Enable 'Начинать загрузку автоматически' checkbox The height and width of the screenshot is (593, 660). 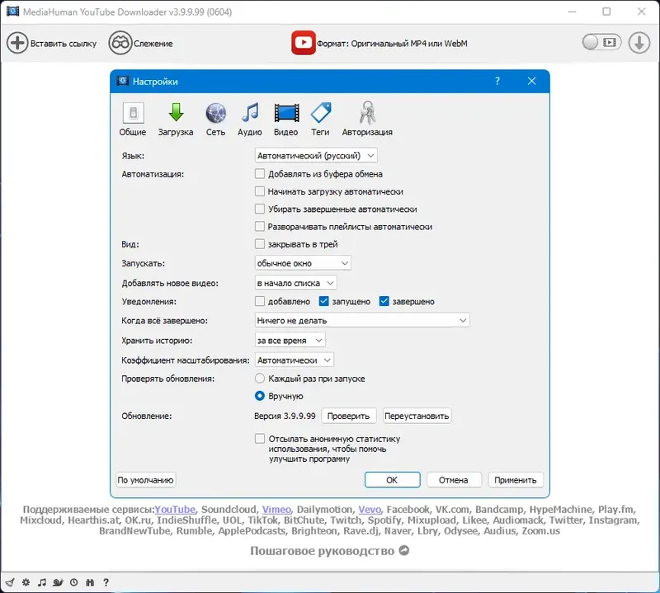(x=260, y=191)
